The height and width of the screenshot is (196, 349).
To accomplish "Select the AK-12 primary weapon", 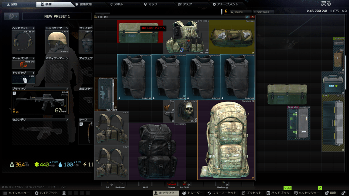I will [x=40, y=102].
